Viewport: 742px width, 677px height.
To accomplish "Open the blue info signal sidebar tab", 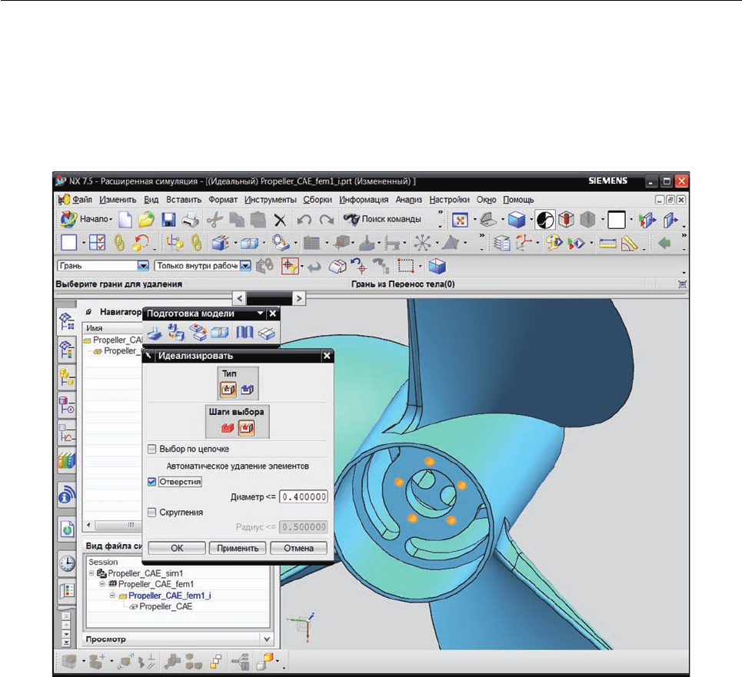I will tap(67, 495).
